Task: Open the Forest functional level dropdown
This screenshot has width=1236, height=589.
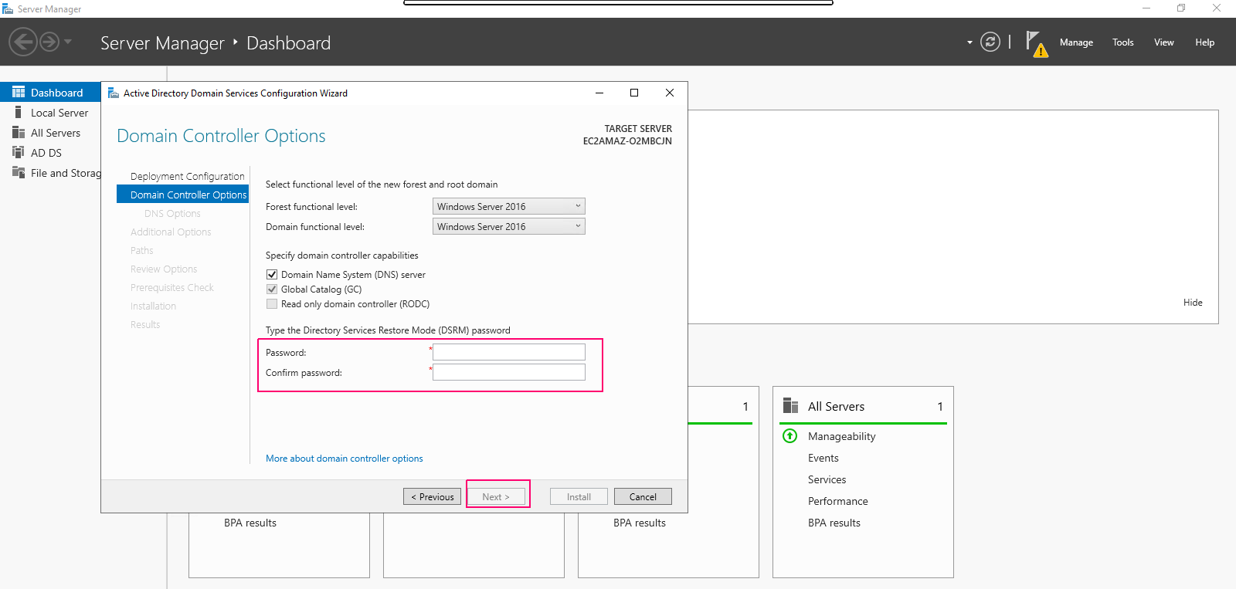Action: pyautogui.click(x=508, y=206)
